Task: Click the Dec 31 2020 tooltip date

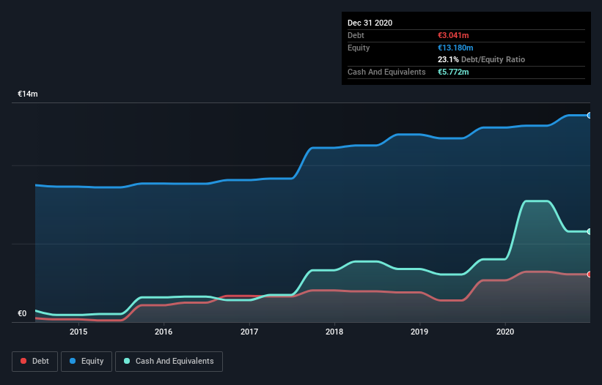Action: (x=370, y=23)
